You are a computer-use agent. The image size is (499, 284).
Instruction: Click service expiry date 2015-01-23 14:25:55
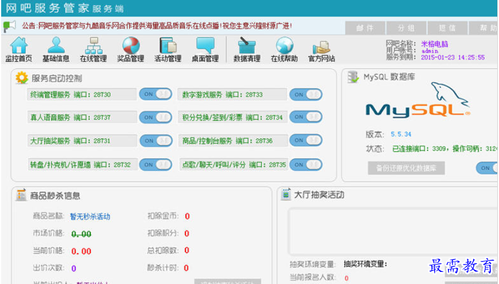click(453, 57)
